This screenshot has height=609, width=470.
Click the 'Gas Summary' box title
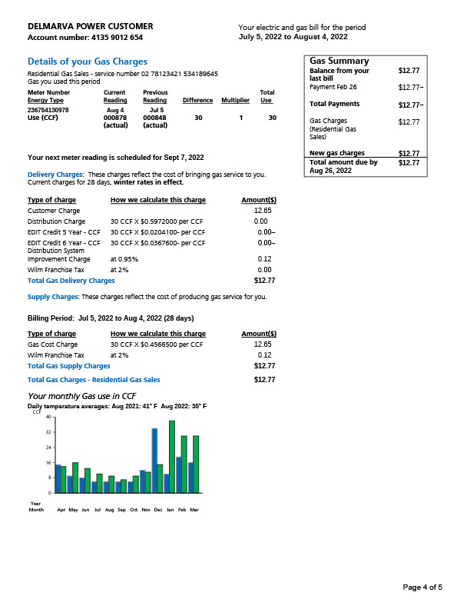(339, 61)
